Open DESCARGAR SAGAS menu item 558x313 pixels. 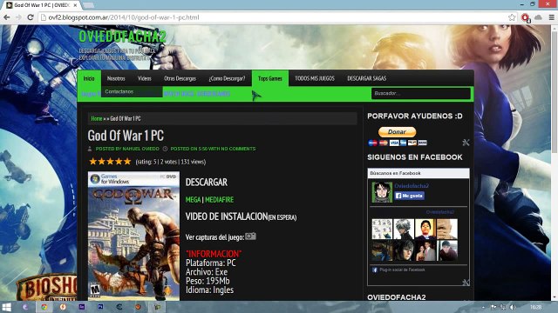click(x=366, y=78)
